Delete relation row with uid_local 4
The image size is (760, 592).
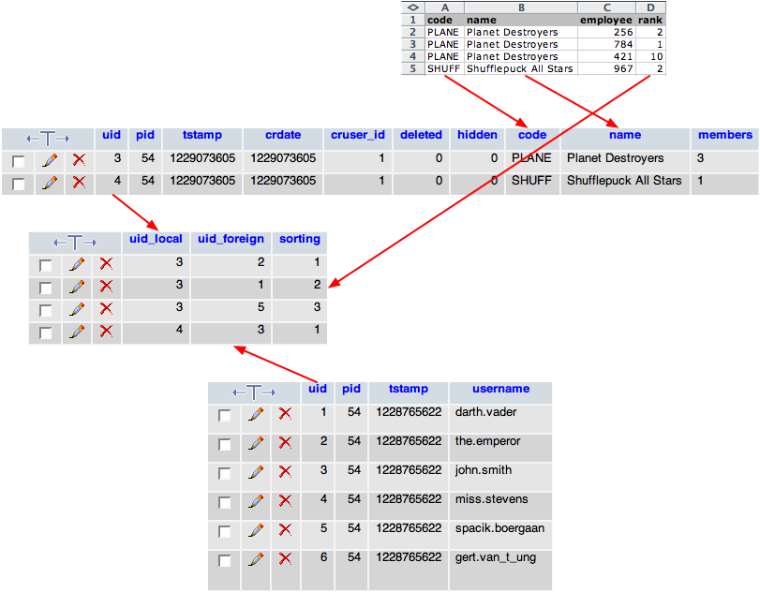[106, 332]
